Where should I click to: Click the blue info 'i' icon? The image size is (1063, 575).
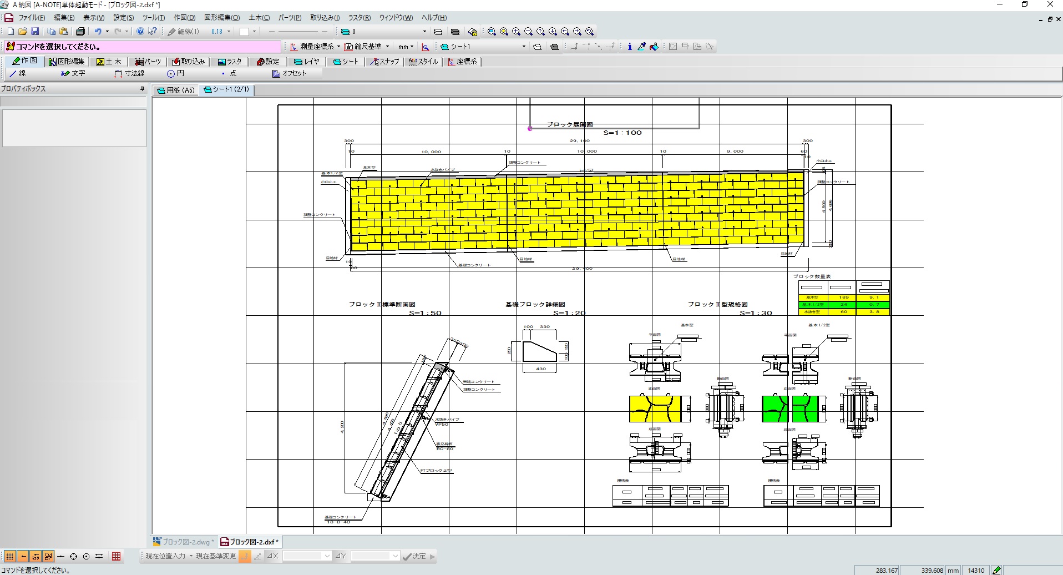tap(629, 47)
